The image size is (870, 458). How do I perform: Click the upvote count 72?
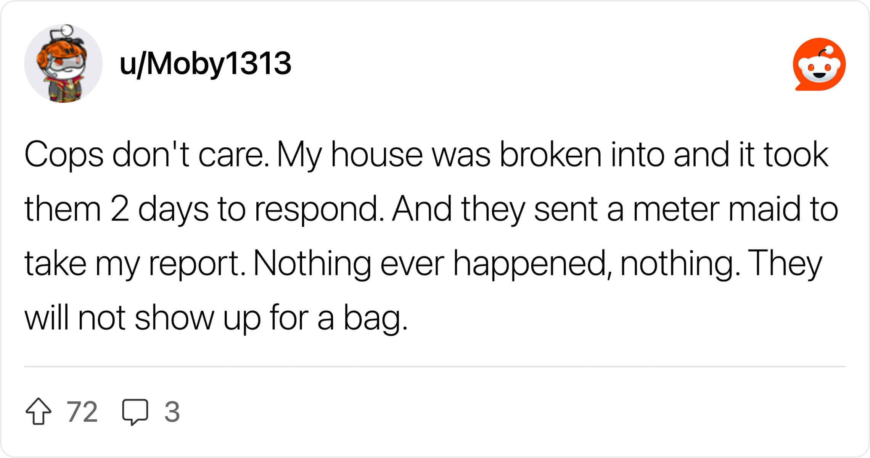(82, 412)
